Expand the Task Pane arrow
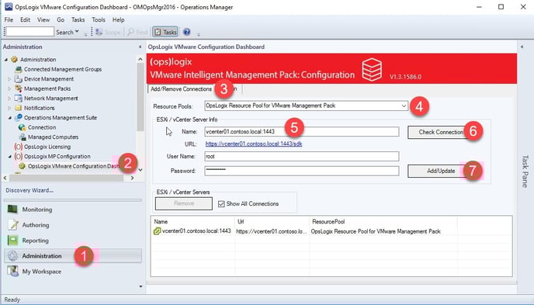Image resolution: width=534 pixels, height=305 pixels. click(x=522, y=47)
